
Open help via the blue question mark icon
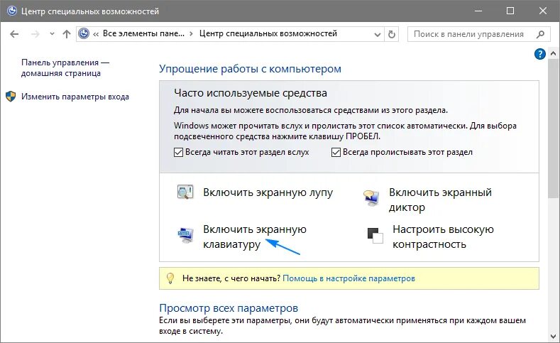point(539,54)
